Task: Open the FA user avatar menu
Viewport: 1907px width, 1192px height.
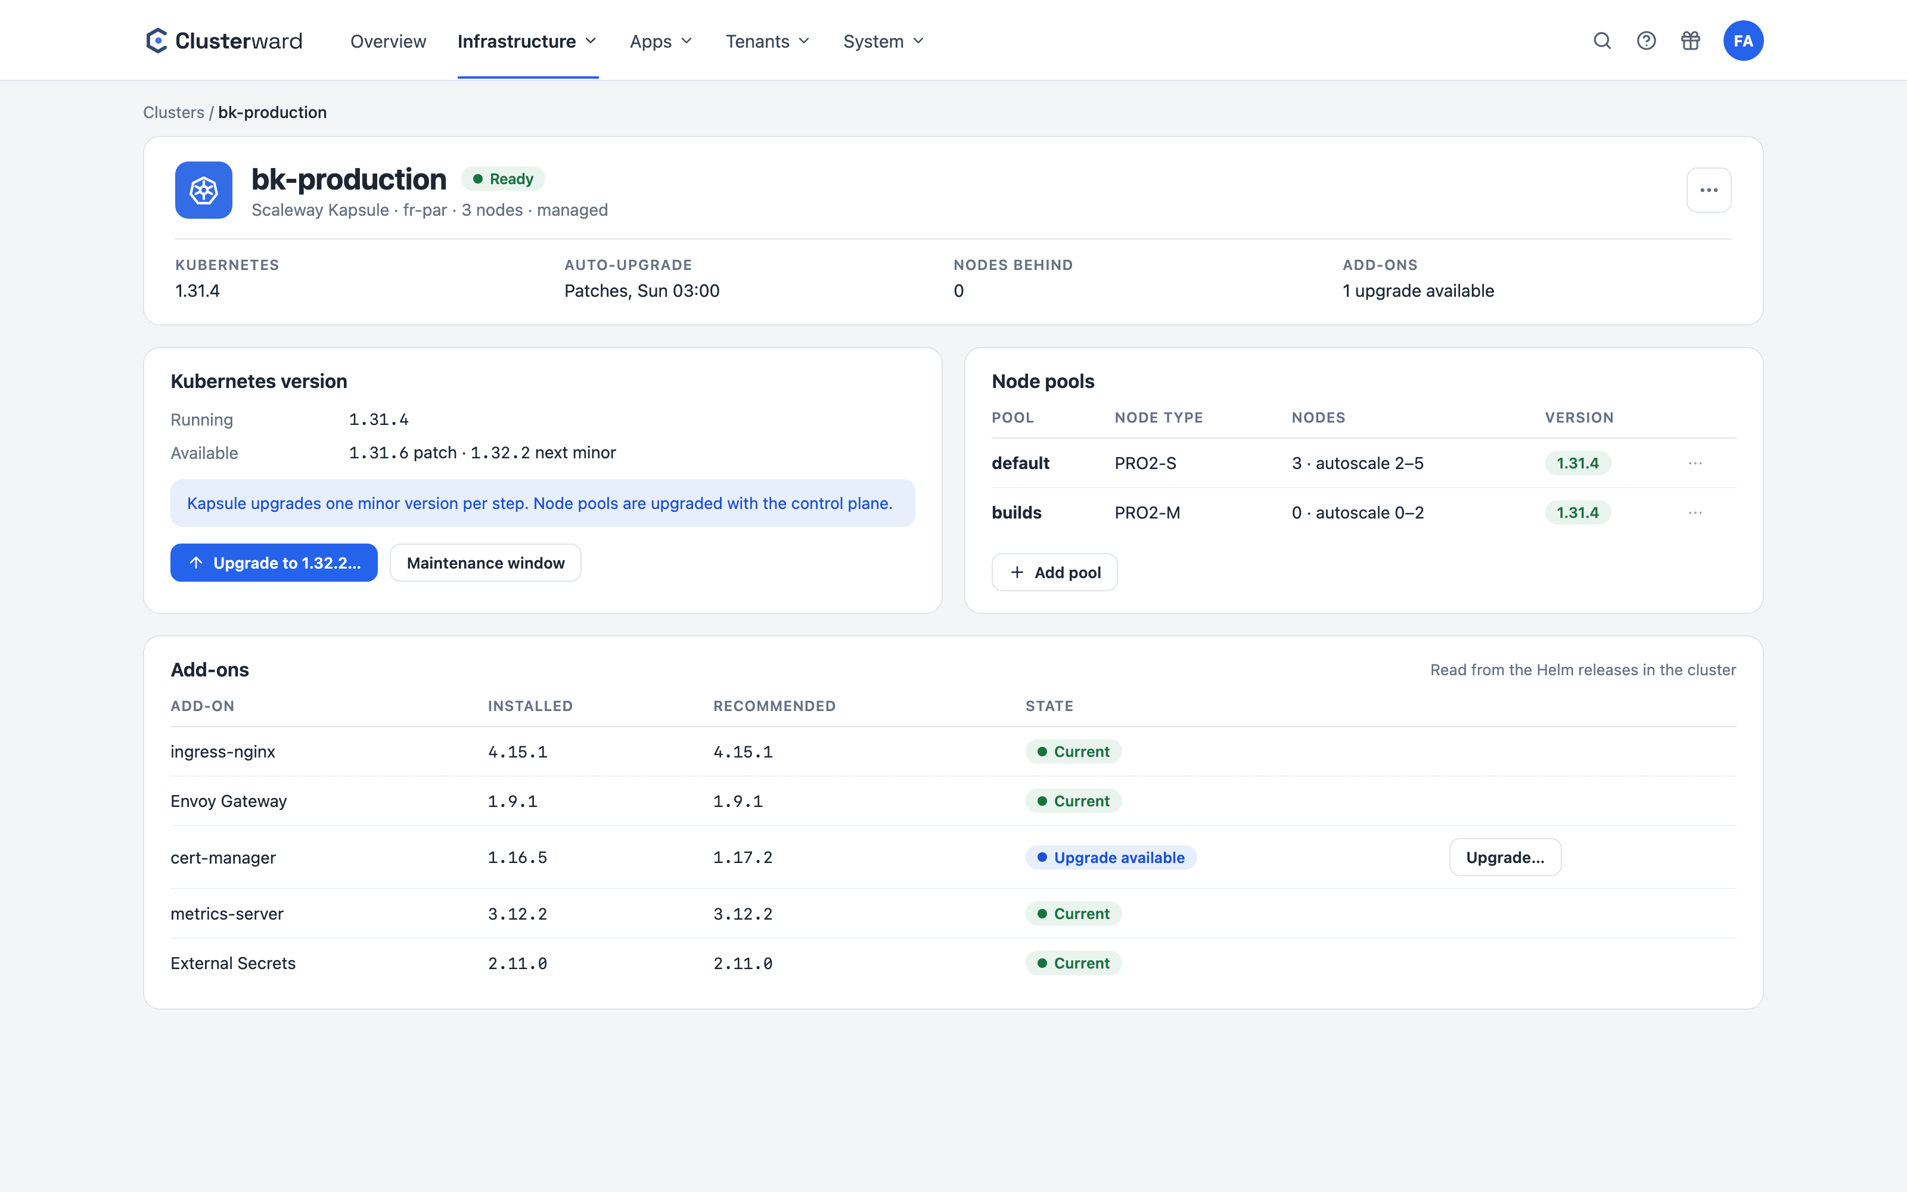Action: [1743, 41]
